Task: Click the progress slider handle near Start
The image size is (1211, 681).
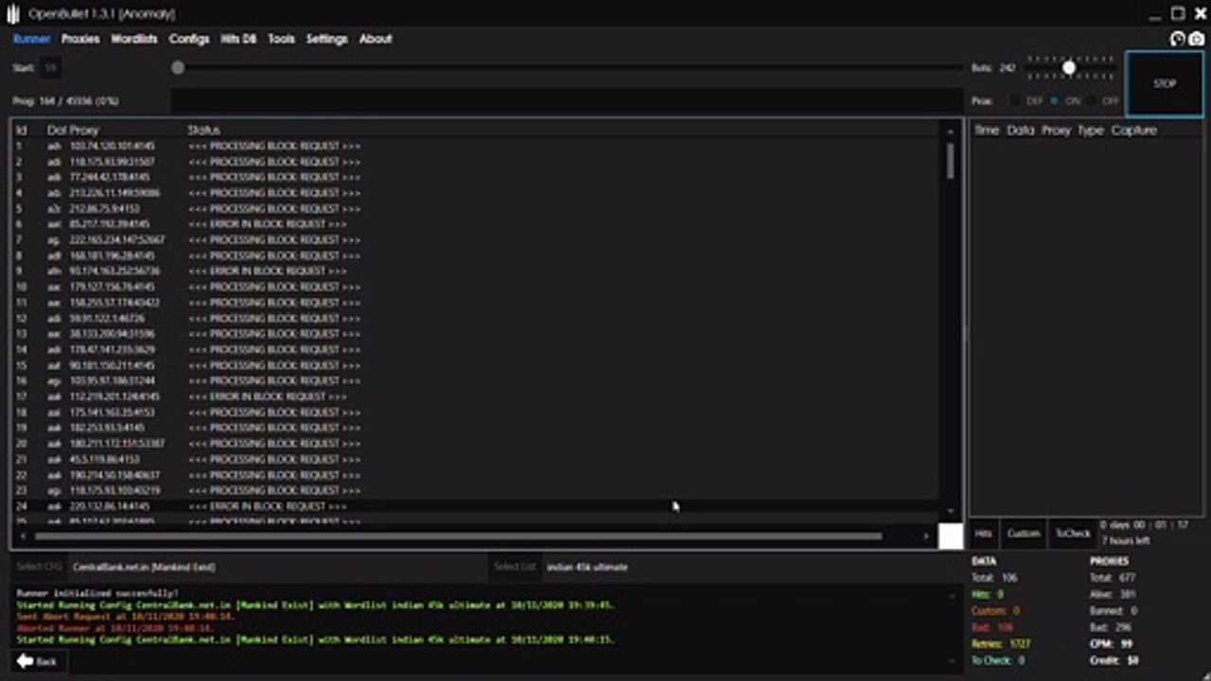Action: [x=178, y=67]
